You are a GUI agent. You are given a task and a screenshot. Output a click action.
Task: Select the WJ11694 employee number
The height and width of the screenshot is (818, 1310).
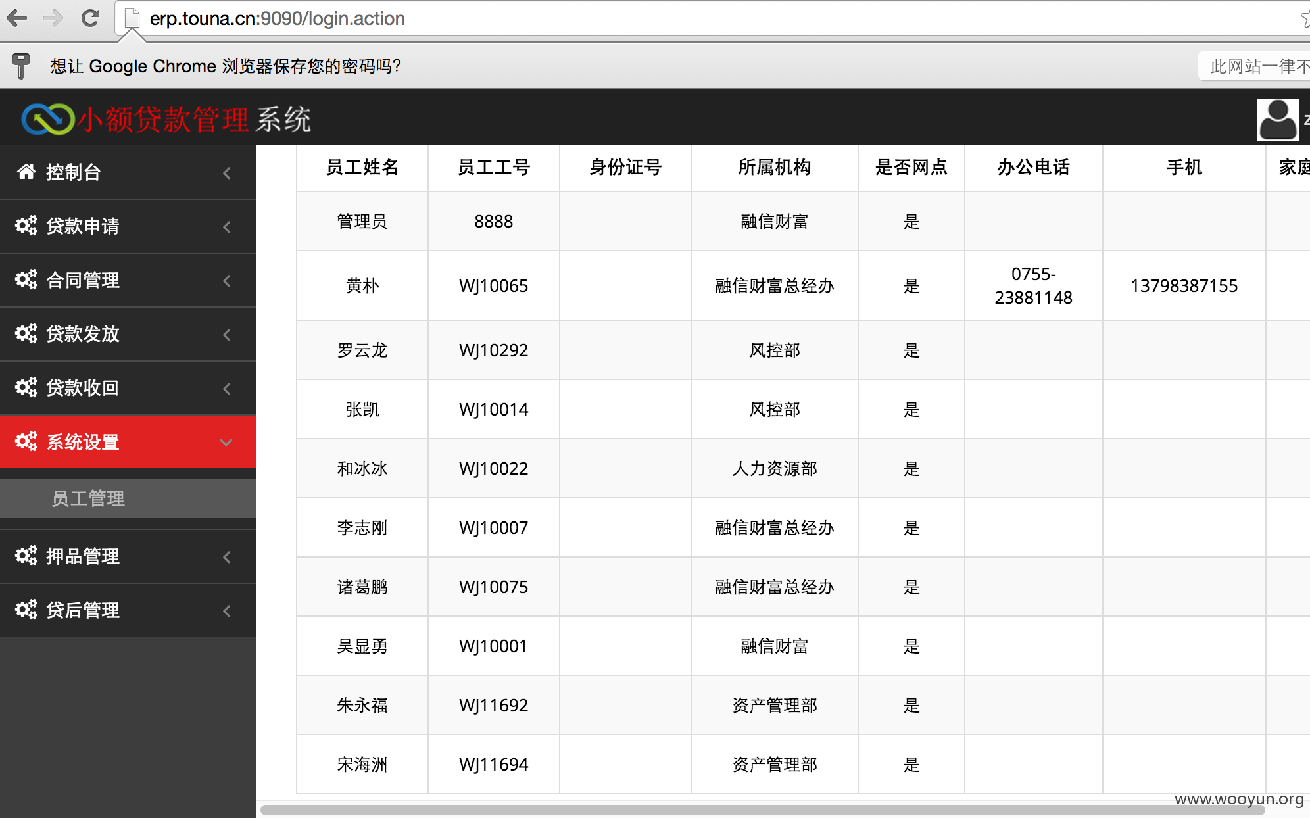(494, 765)
